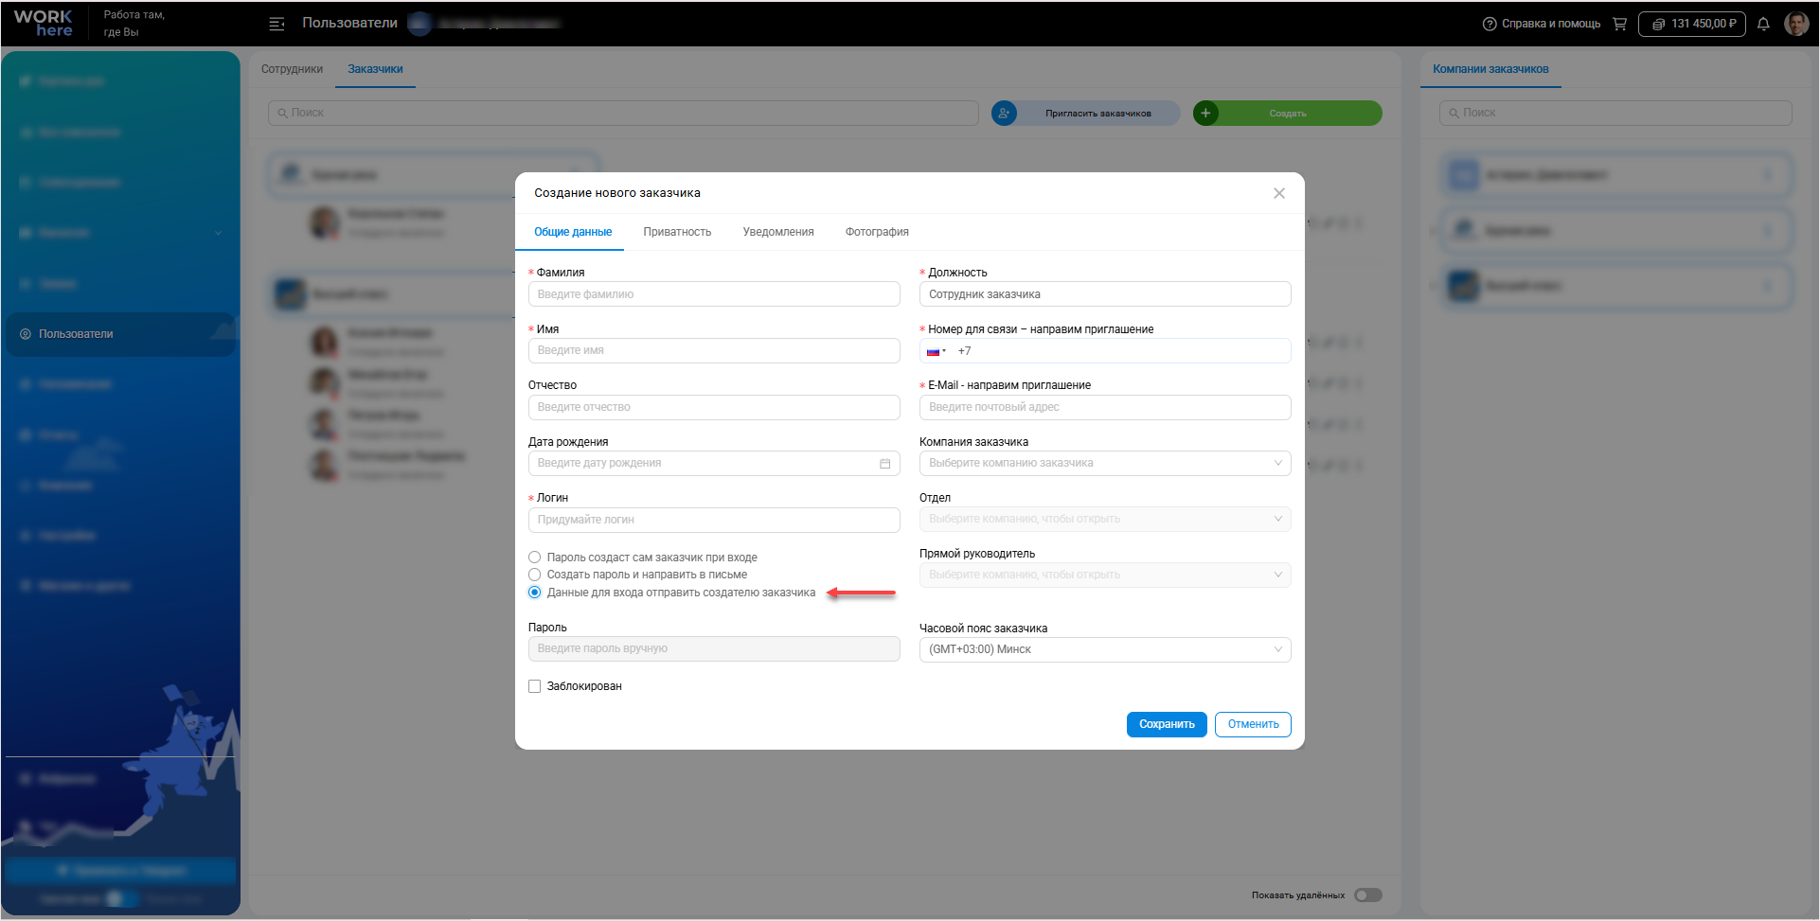Switch to Фотография tab
This screenshot has width=1820, height=921.
tap(877, 232)
